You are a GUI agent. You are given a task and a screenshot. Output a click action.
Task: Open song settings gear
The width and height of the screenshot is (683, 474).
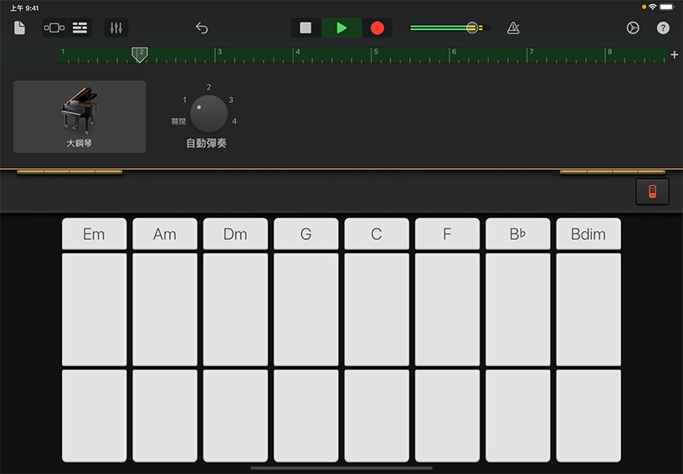pos(633,28)
